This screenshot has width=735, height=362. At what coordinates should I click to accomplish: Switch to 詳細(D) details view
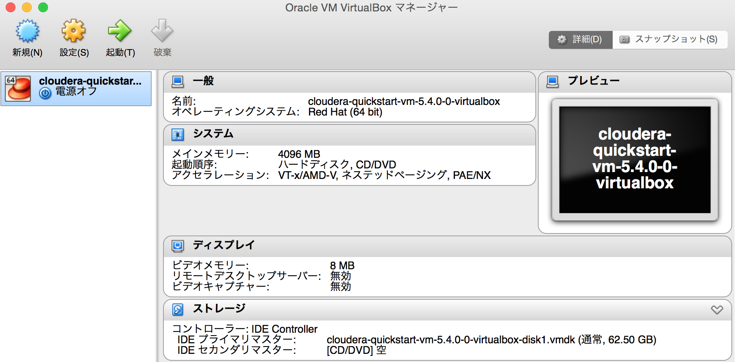[x=581, y=39]
